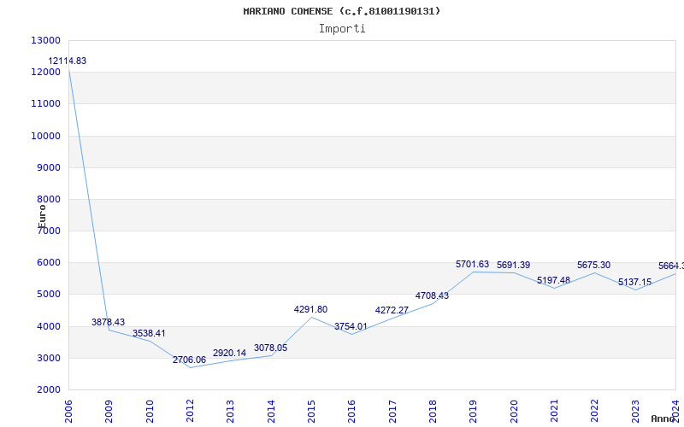Click y-axis value 5000
The width and height of the screenshot is (684, 427).
(48, 295)
